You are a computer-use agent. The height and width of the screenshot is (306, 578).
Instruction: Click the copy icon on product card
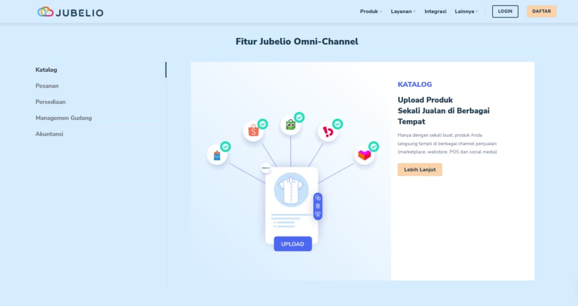point(318,198)
